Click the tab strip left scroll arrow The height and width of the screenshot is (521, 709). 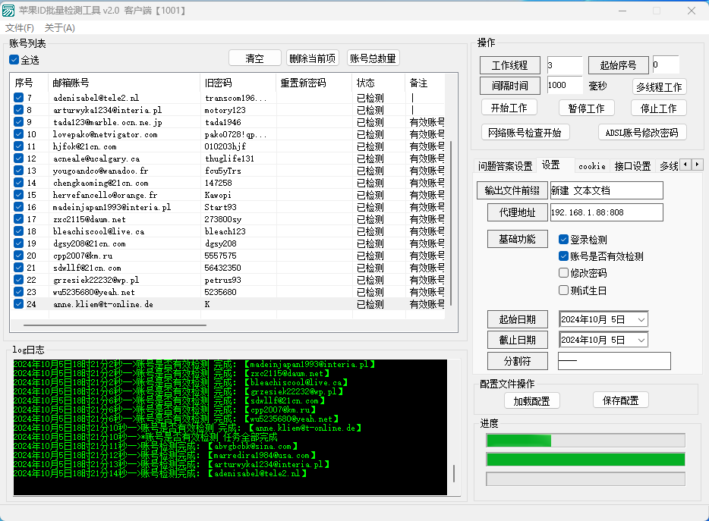[x=685, y=165]
